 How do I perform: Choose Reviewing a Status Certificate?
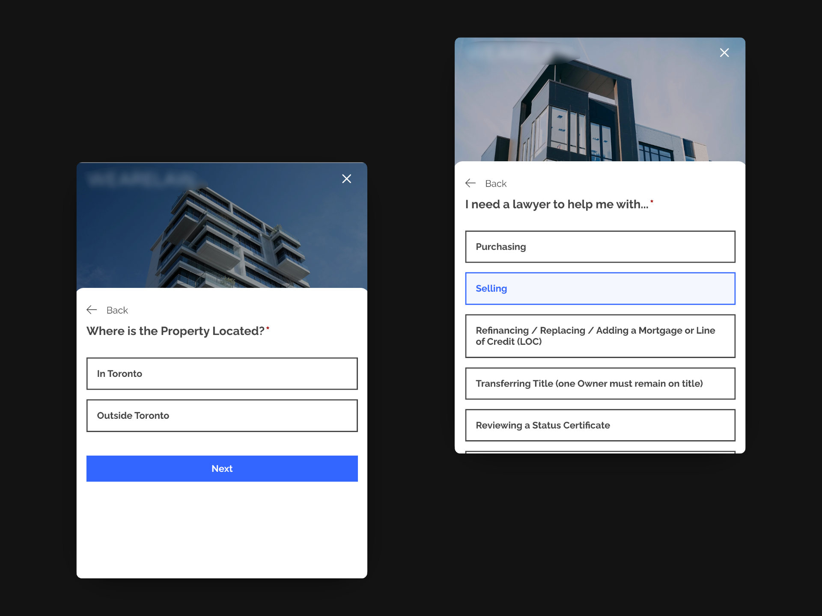click(599, 425)
